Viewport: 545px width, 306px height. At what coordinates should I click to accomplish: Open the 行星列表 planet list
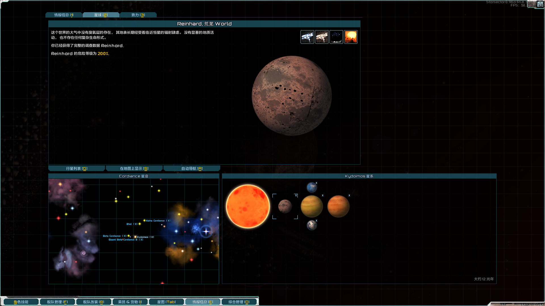(x=77, y=169)
